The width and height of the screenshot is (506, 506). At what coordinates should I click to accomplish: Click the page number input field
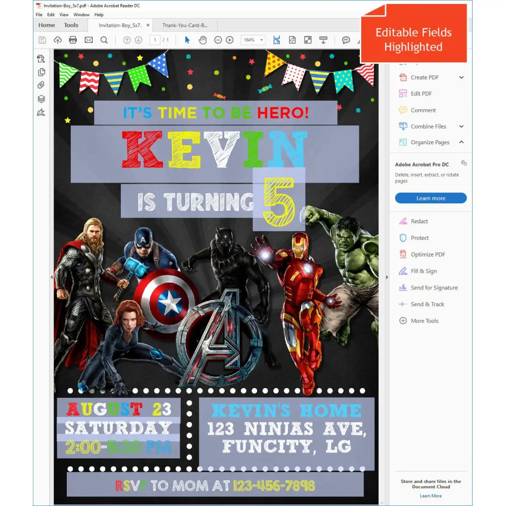pos(155,40)
